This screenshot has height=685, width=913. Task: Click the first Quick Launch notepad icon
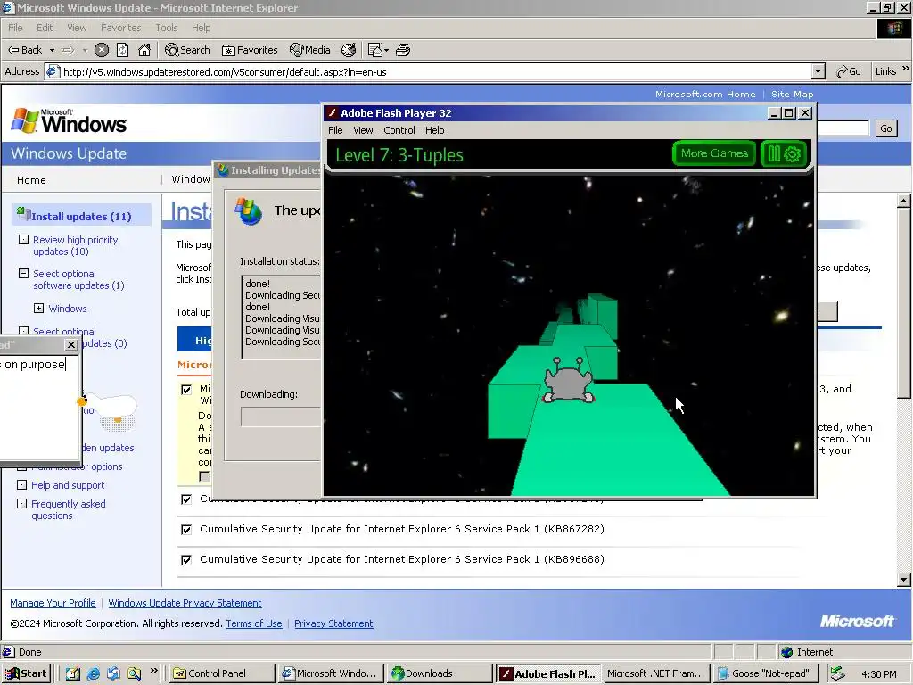[73, 673]
